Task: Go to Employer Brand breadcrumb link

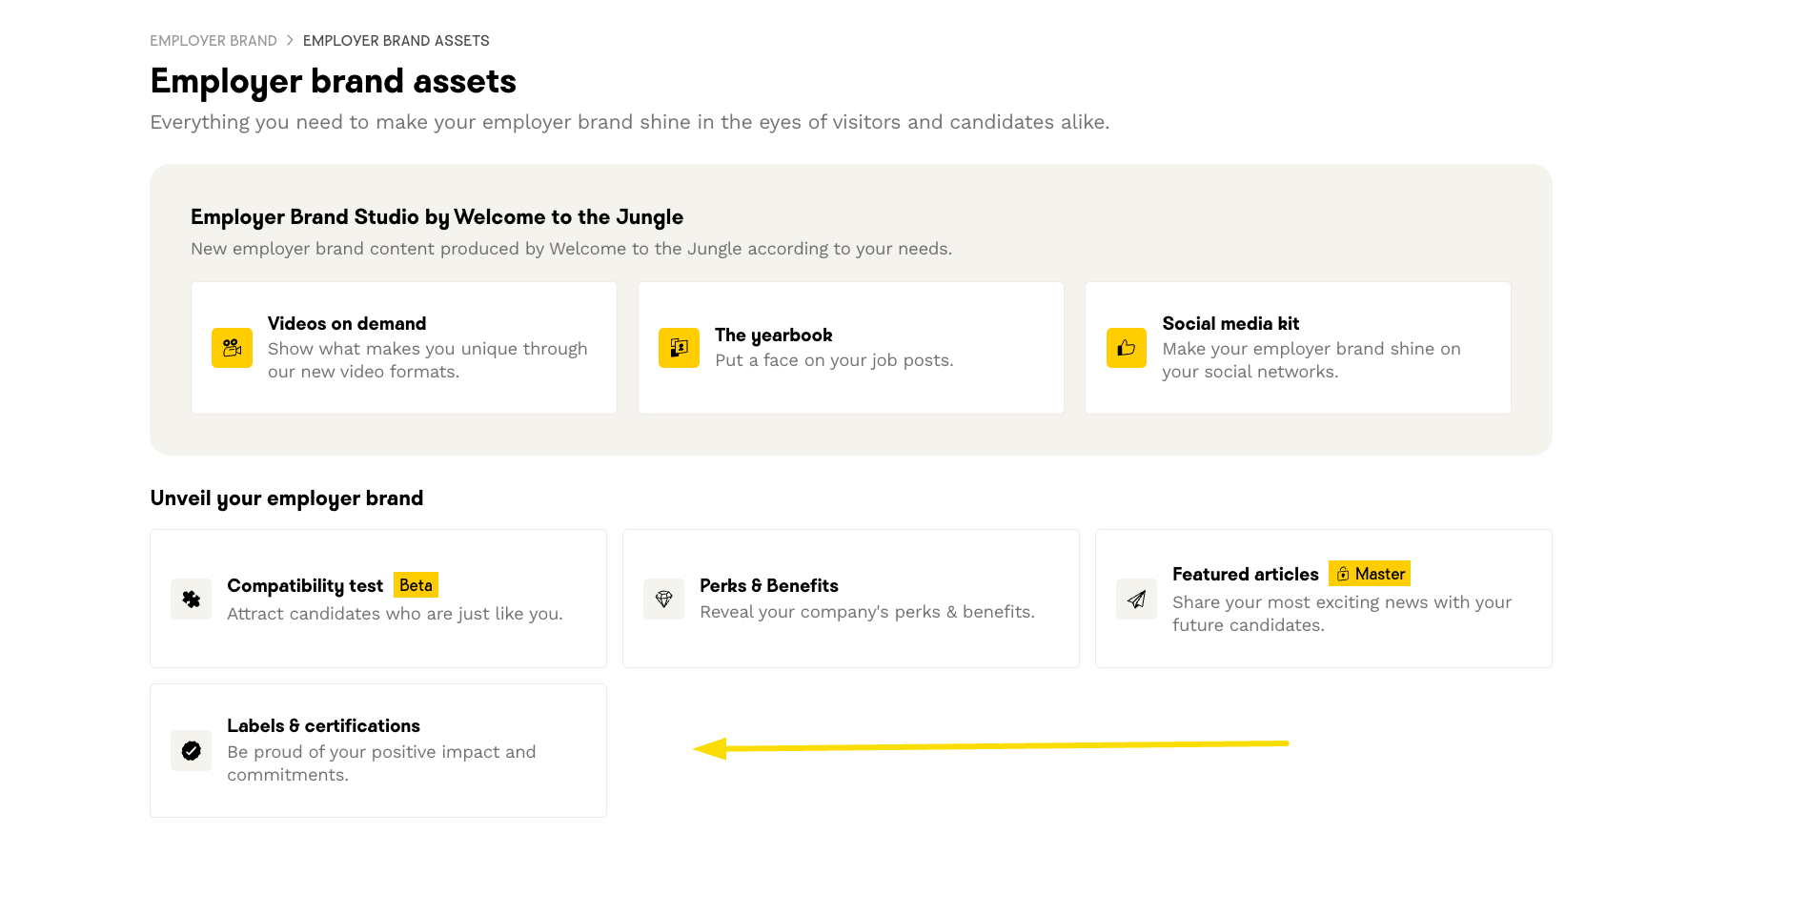Action: [213, 41]
